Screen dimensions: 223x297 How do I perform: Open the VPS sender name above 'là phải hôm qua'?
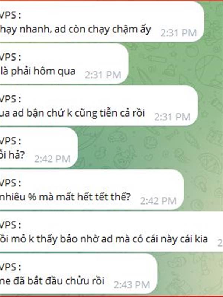[x=10, y=57]
